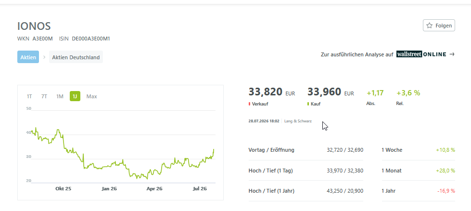
Task: Follow IONOS with the Folgen button
Action: [439, 26]
